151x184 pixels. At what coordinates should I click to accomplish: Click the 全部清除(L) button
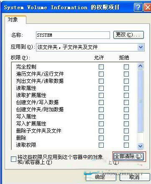tap(128, 156)
